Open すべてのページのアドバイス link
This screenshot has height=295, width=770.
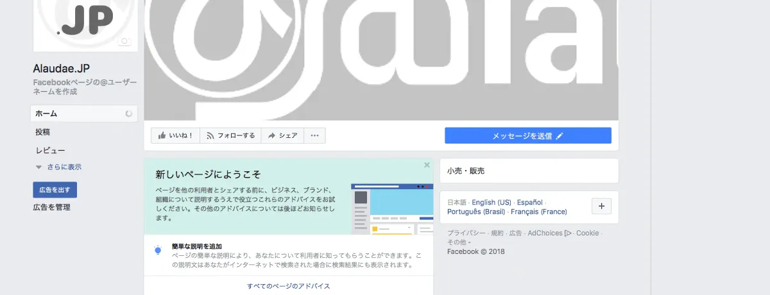289,286
